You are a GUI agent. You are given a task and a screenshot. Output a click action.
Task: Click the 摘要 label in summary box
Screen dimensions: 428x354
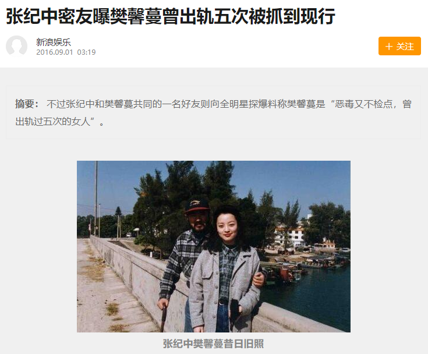[27, 104]
